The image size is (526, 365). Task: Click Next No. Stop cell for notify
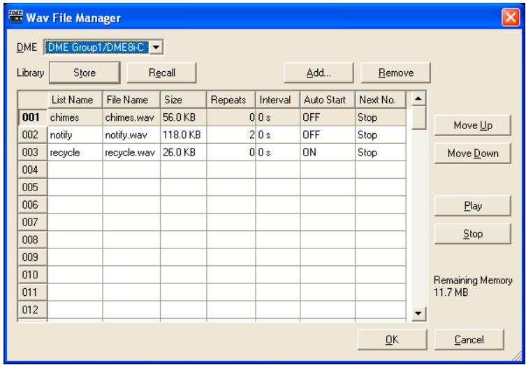[381, 135]
